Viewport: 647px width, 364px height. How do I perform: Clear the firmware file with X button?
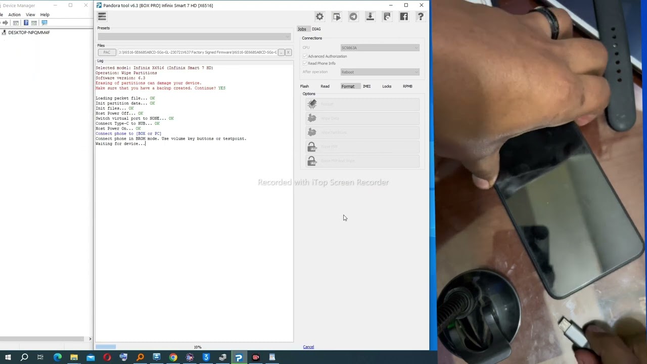pyautogui.click(x=288, y=52)
